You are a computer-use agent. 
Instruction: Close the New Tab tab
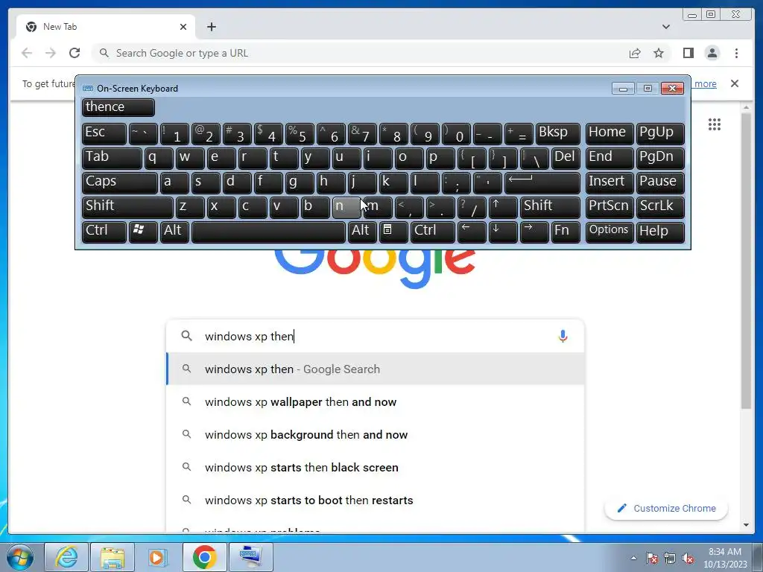tap(183, 27)
